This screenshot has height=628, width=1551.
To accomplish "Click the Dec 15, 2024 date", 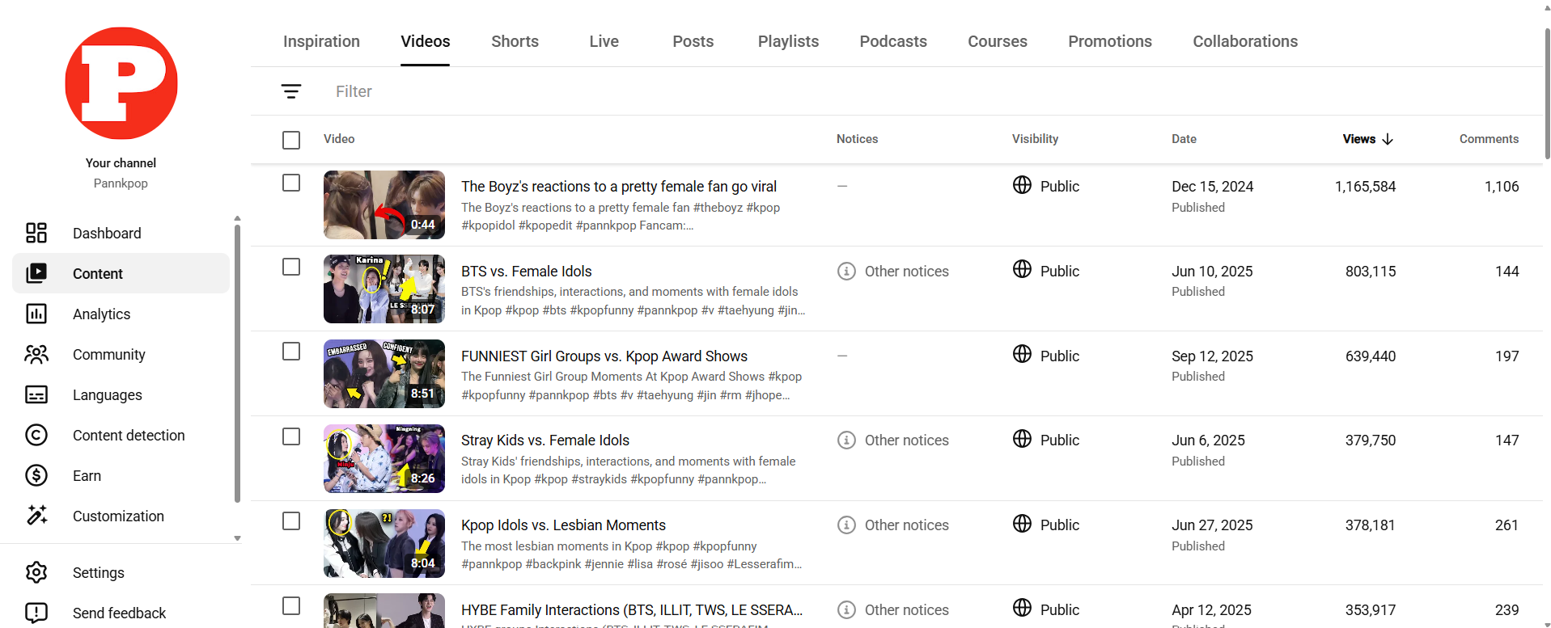I will [1213, 187].
